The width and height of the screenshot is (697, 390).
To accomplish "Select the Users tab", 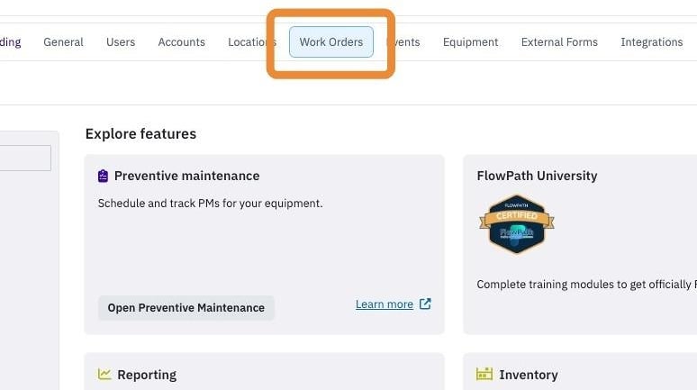I will [121, 41].
